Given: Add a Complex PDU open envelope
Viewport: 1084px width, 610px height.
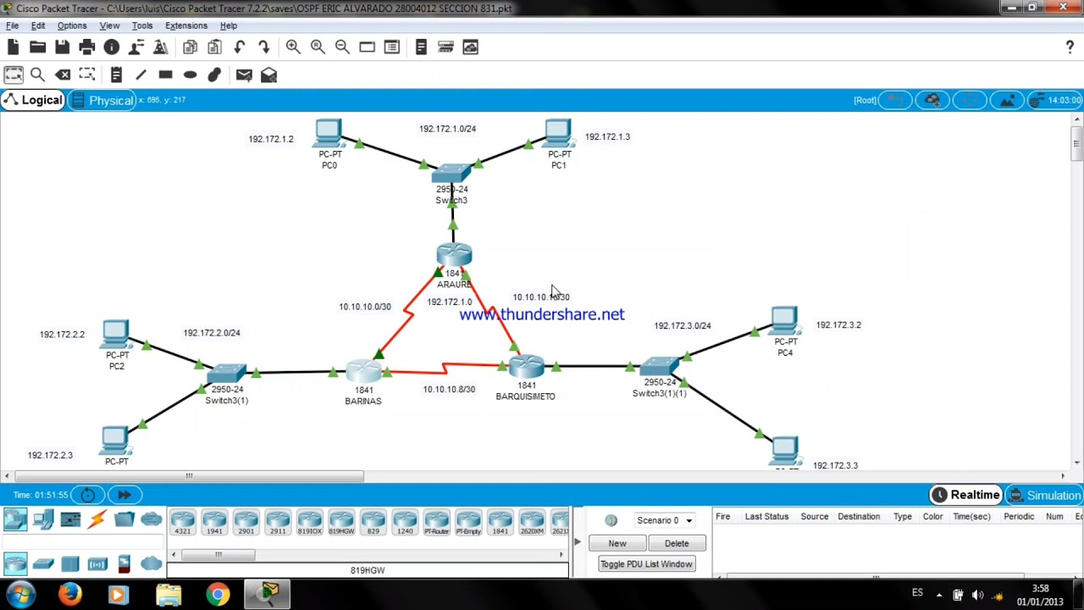Looking at the screenshot, I should pyautogui.click(x=268, y=75).
